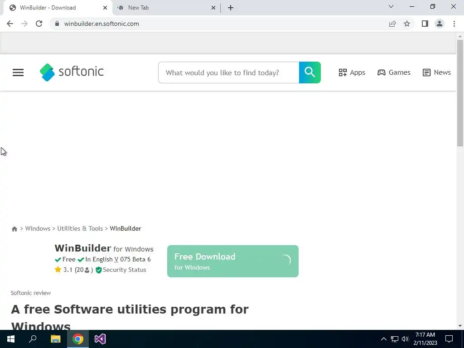The height and width of the screenshot is (348, 464).
Task: Click the home icon in the breadcrumb
Action: tap(14, 229)
